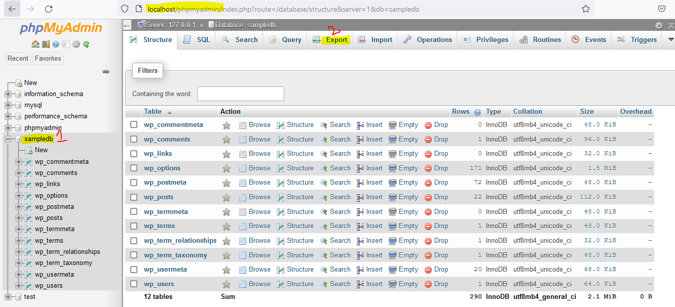This screenshot has height=307, width=675.
Task: Expand the mysql database in the tree
Action: (x=8, y=105)
